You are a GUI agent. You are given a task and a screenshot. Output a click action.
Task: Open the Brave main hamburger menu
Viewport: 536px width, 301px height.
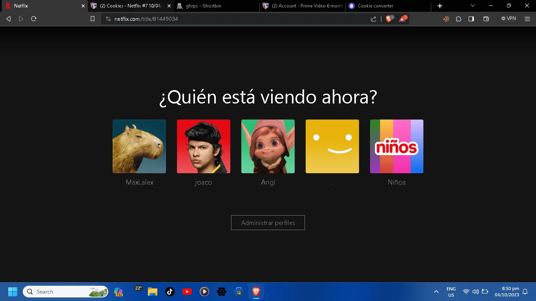point(527,19)
